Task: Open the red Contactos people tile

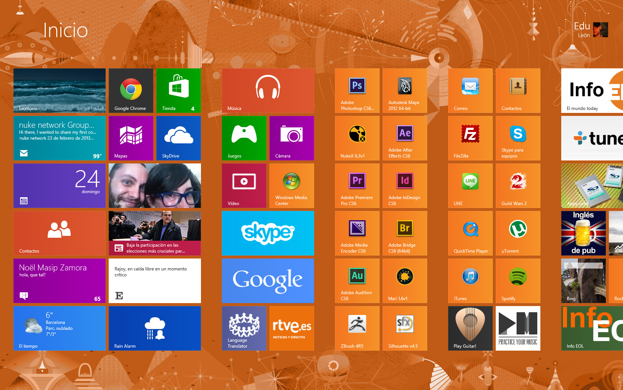Action: pyautogui.click(x=59, y=233)
